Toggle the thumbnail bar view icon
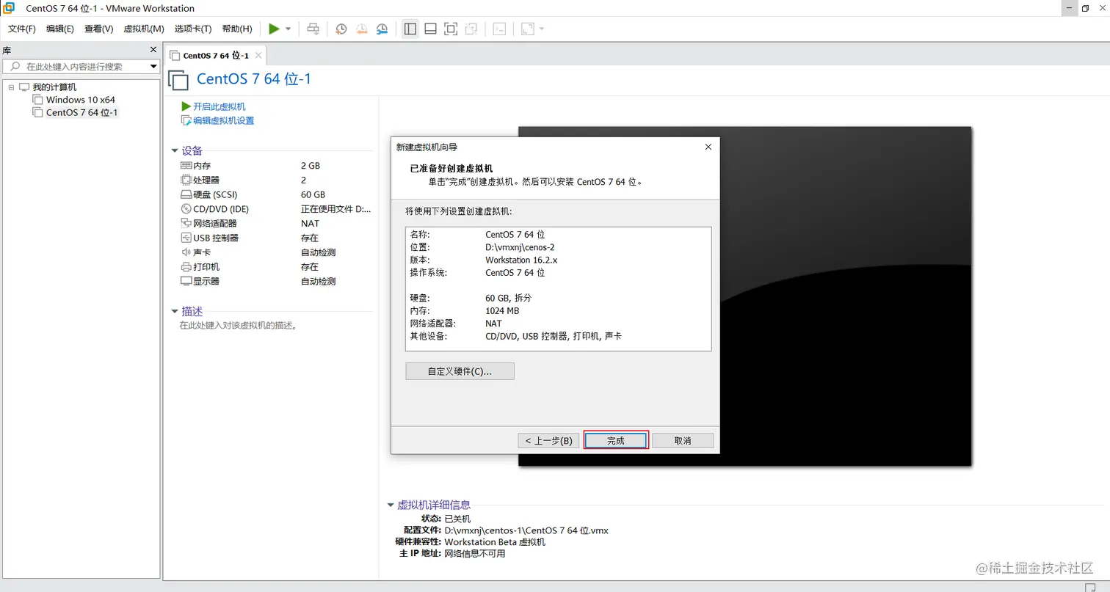 (430, 29)
